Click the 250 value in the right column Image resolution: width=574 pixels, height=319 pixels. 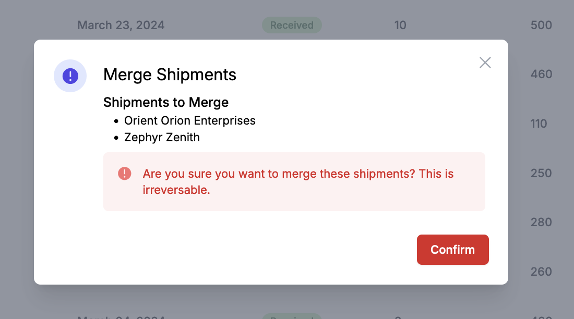[541, 173]
